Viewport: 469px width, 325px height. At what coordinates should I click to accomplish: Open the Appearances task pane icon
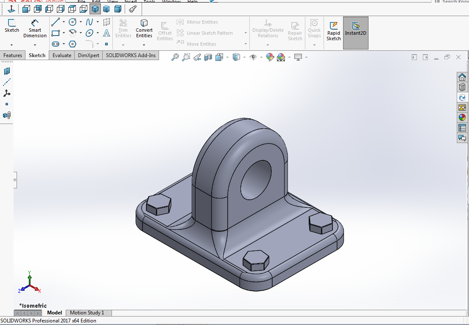click(x=462, y=117)
